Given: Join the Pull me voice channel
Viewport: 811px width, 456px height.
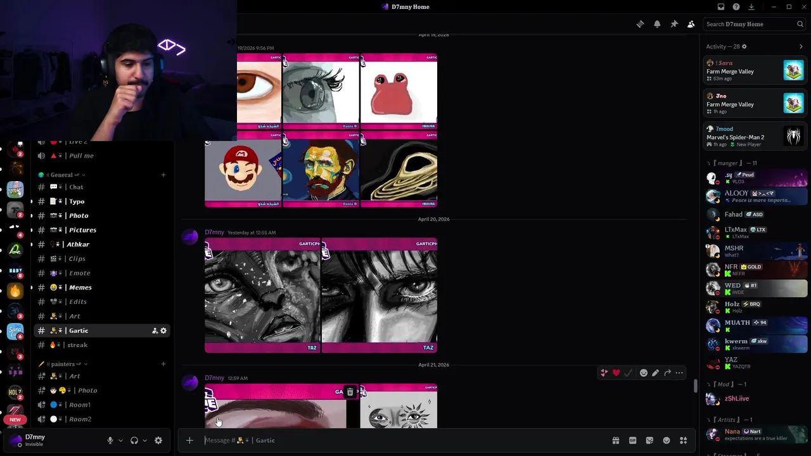Looking at the screenshot, I should 101,156.
